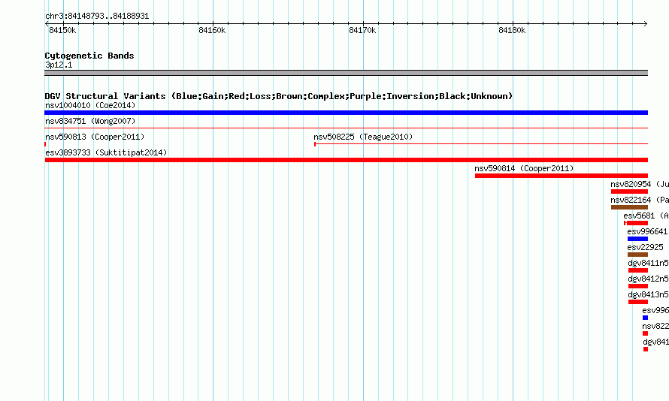Click the Cytogenetic Bands track title
669x401 pixels.
point(89,56)
